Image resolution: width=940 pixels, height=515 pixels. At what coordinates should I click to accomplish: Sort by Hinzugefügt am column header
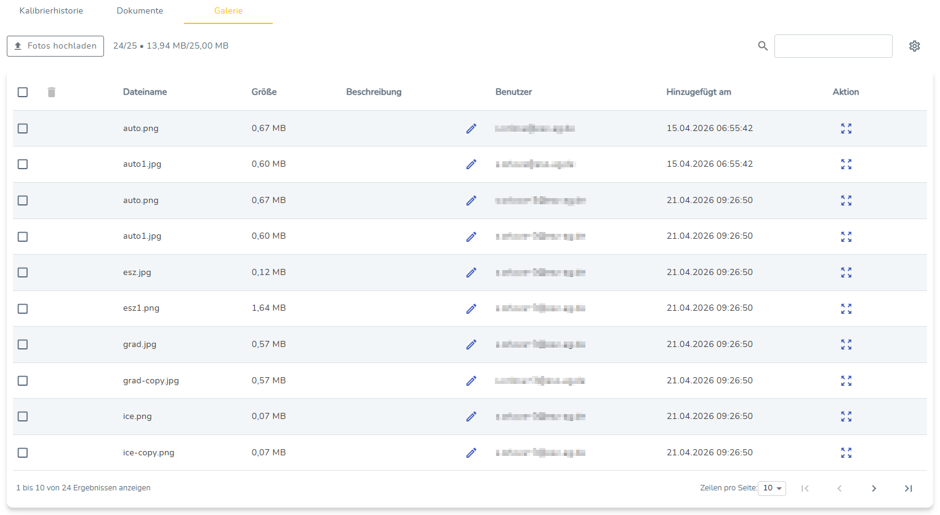(x=699, y=92)
